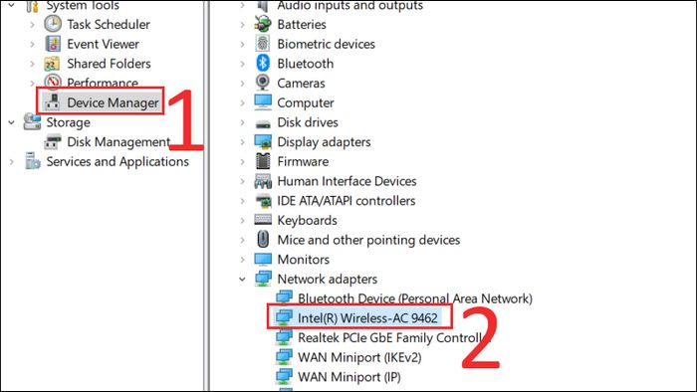Collapse the Storage tree node
This screenshot has width=697, height=392.
click(x=12, y=122)
